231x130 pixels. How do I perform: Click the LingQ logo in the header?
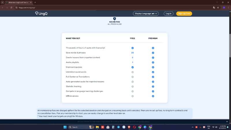42,13
